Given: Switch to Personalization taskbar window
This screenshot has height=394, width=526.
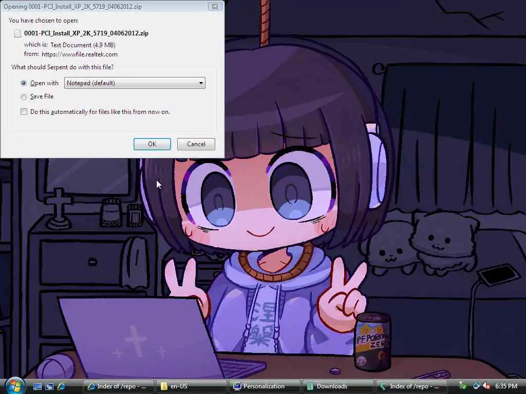Looking at the screenshot, I should [265, 386].
